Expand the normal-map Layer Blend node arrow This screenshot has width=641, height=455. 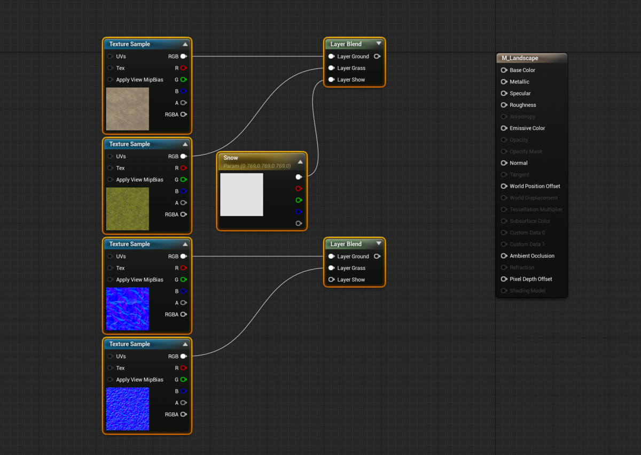(379, 244)
